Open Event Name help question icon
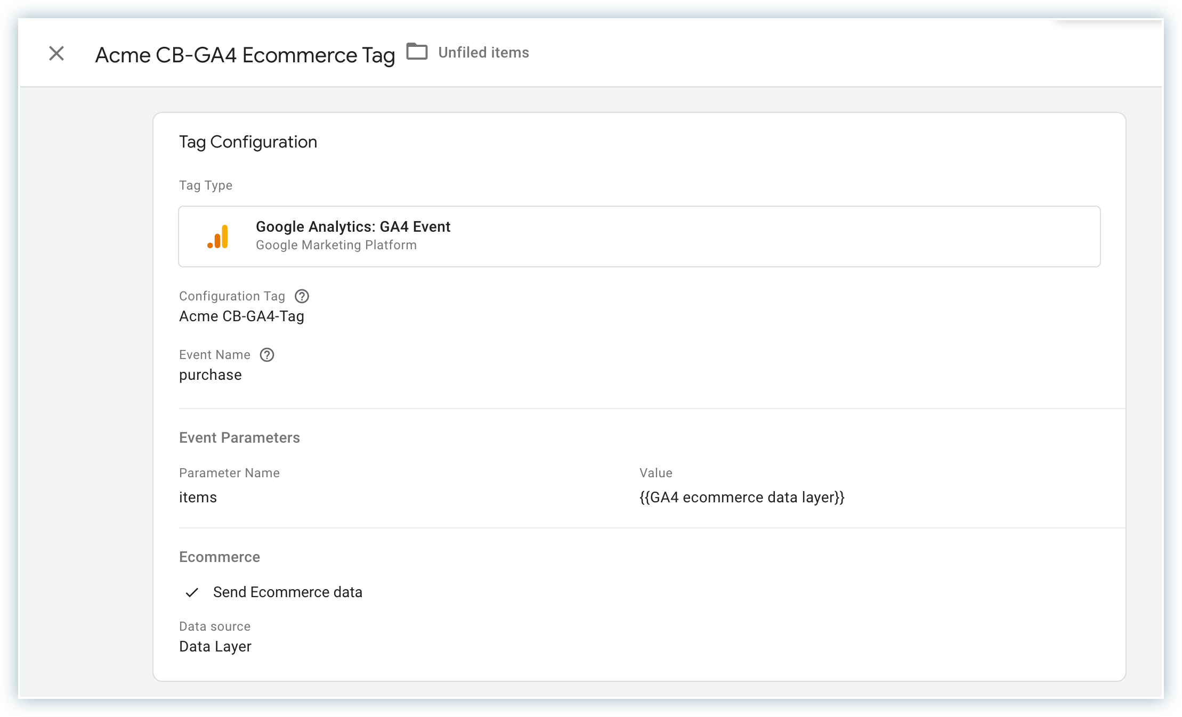 [x=267, y=355]
